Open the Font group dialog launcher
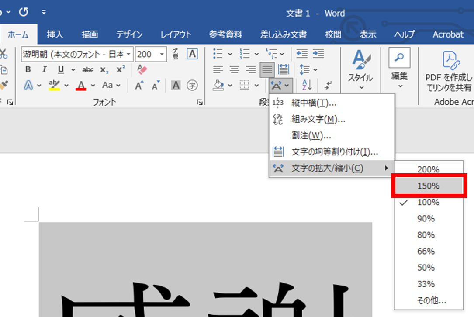474x317 pixels. click(200, 102)
